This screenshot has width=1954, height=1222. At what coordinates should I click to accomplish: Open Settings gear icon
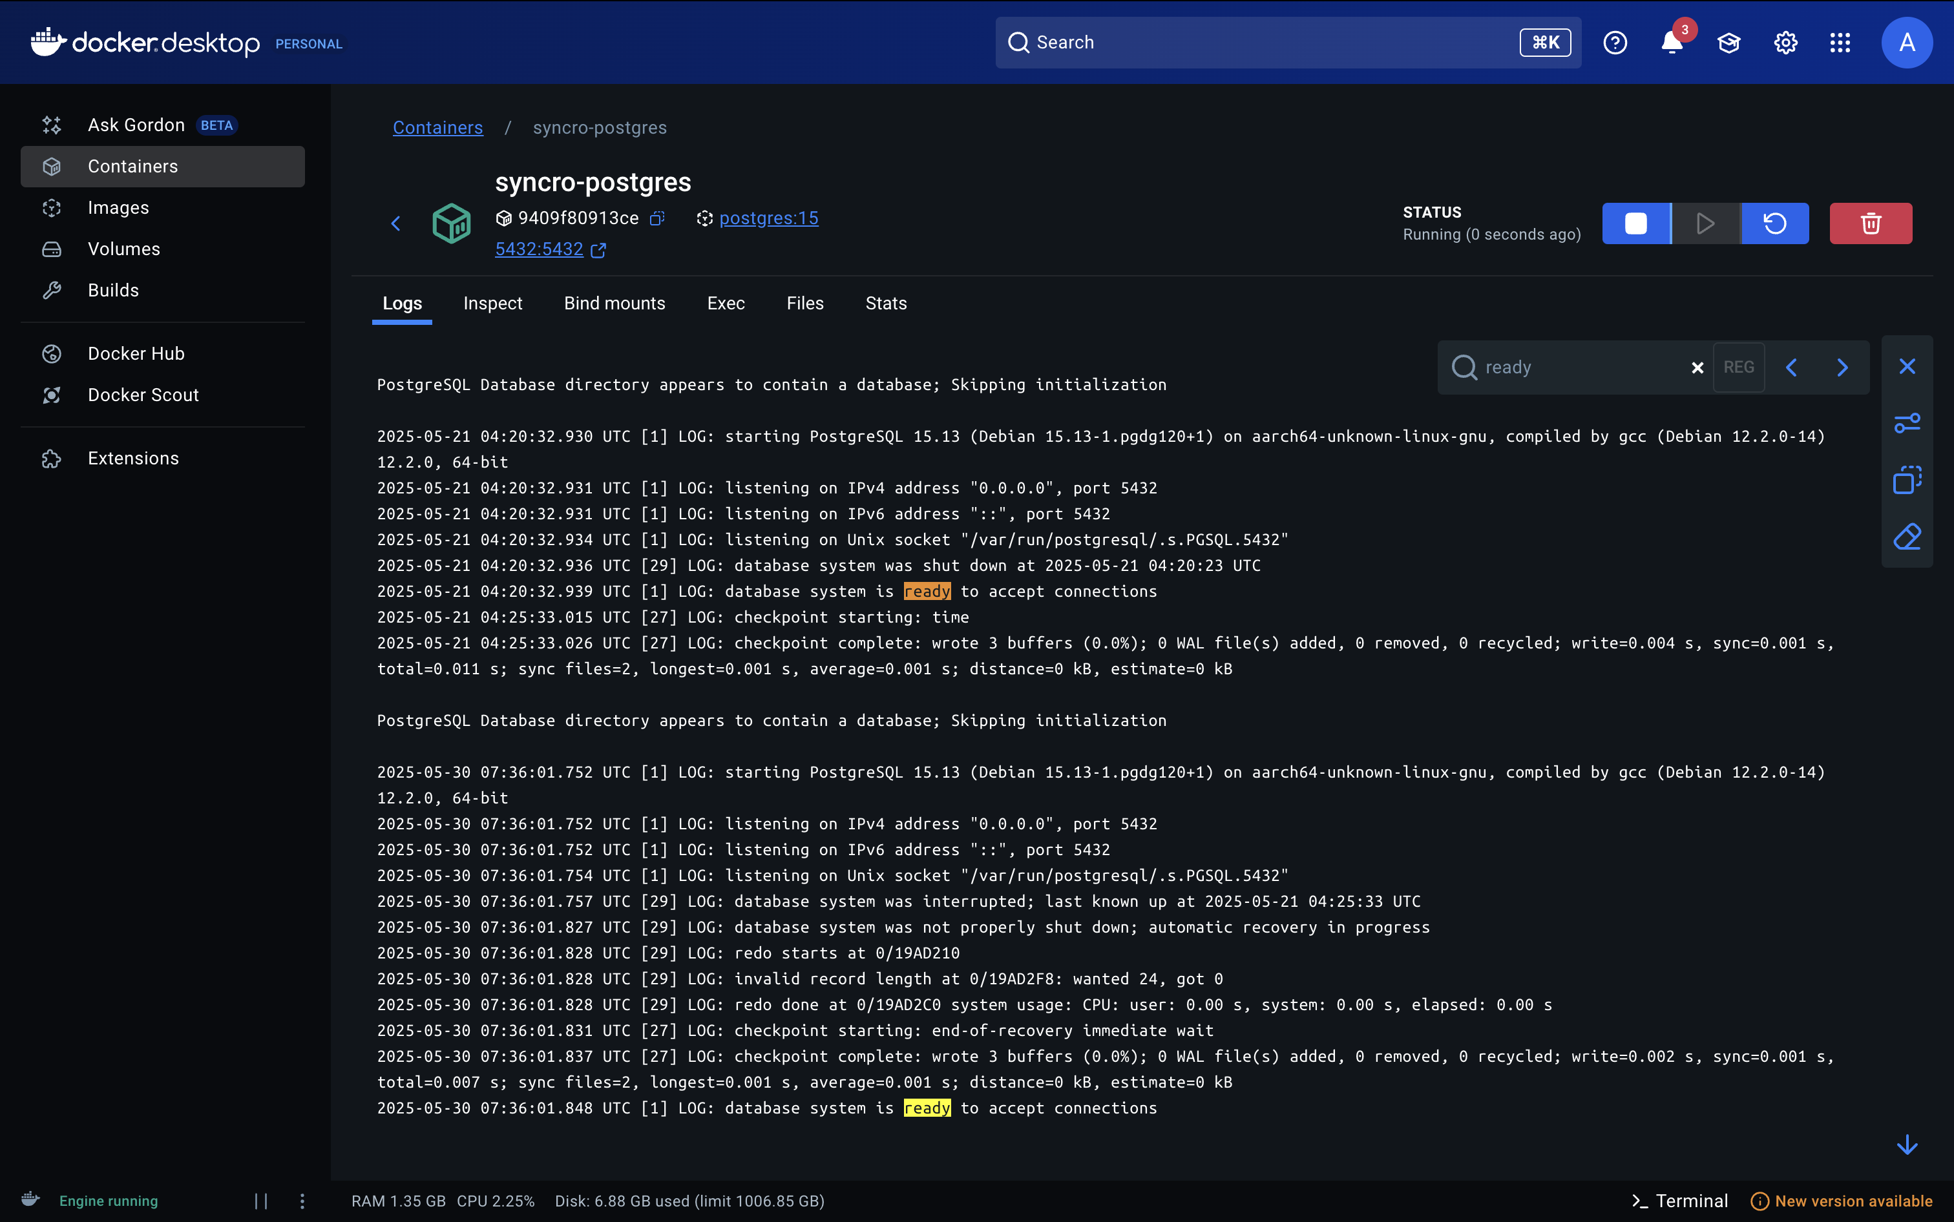[1785, 42]
